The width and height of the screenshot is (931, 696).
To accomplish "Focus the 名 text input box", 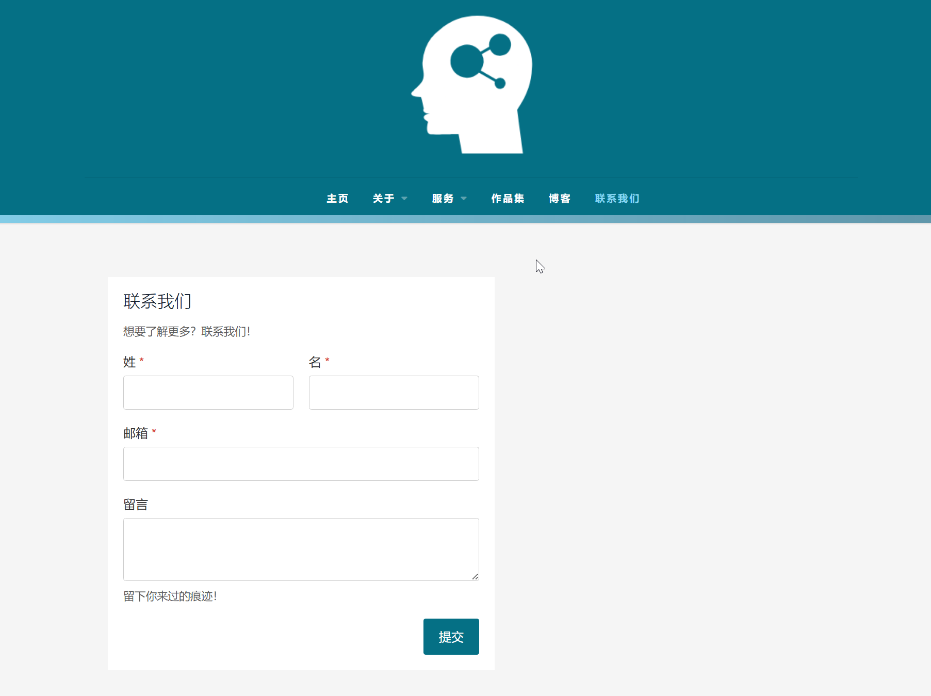I will 394,393.
